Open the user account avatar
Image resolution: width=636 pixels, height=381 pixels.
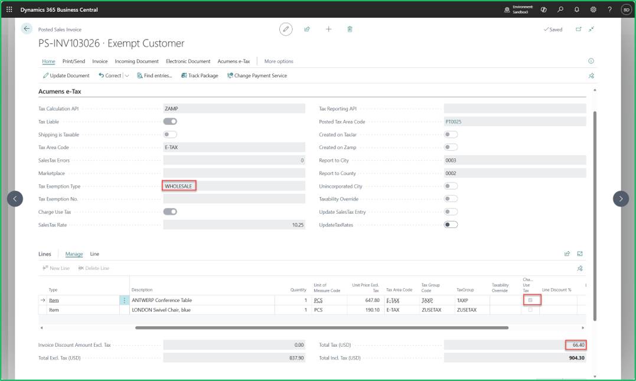tap(627, 9)
